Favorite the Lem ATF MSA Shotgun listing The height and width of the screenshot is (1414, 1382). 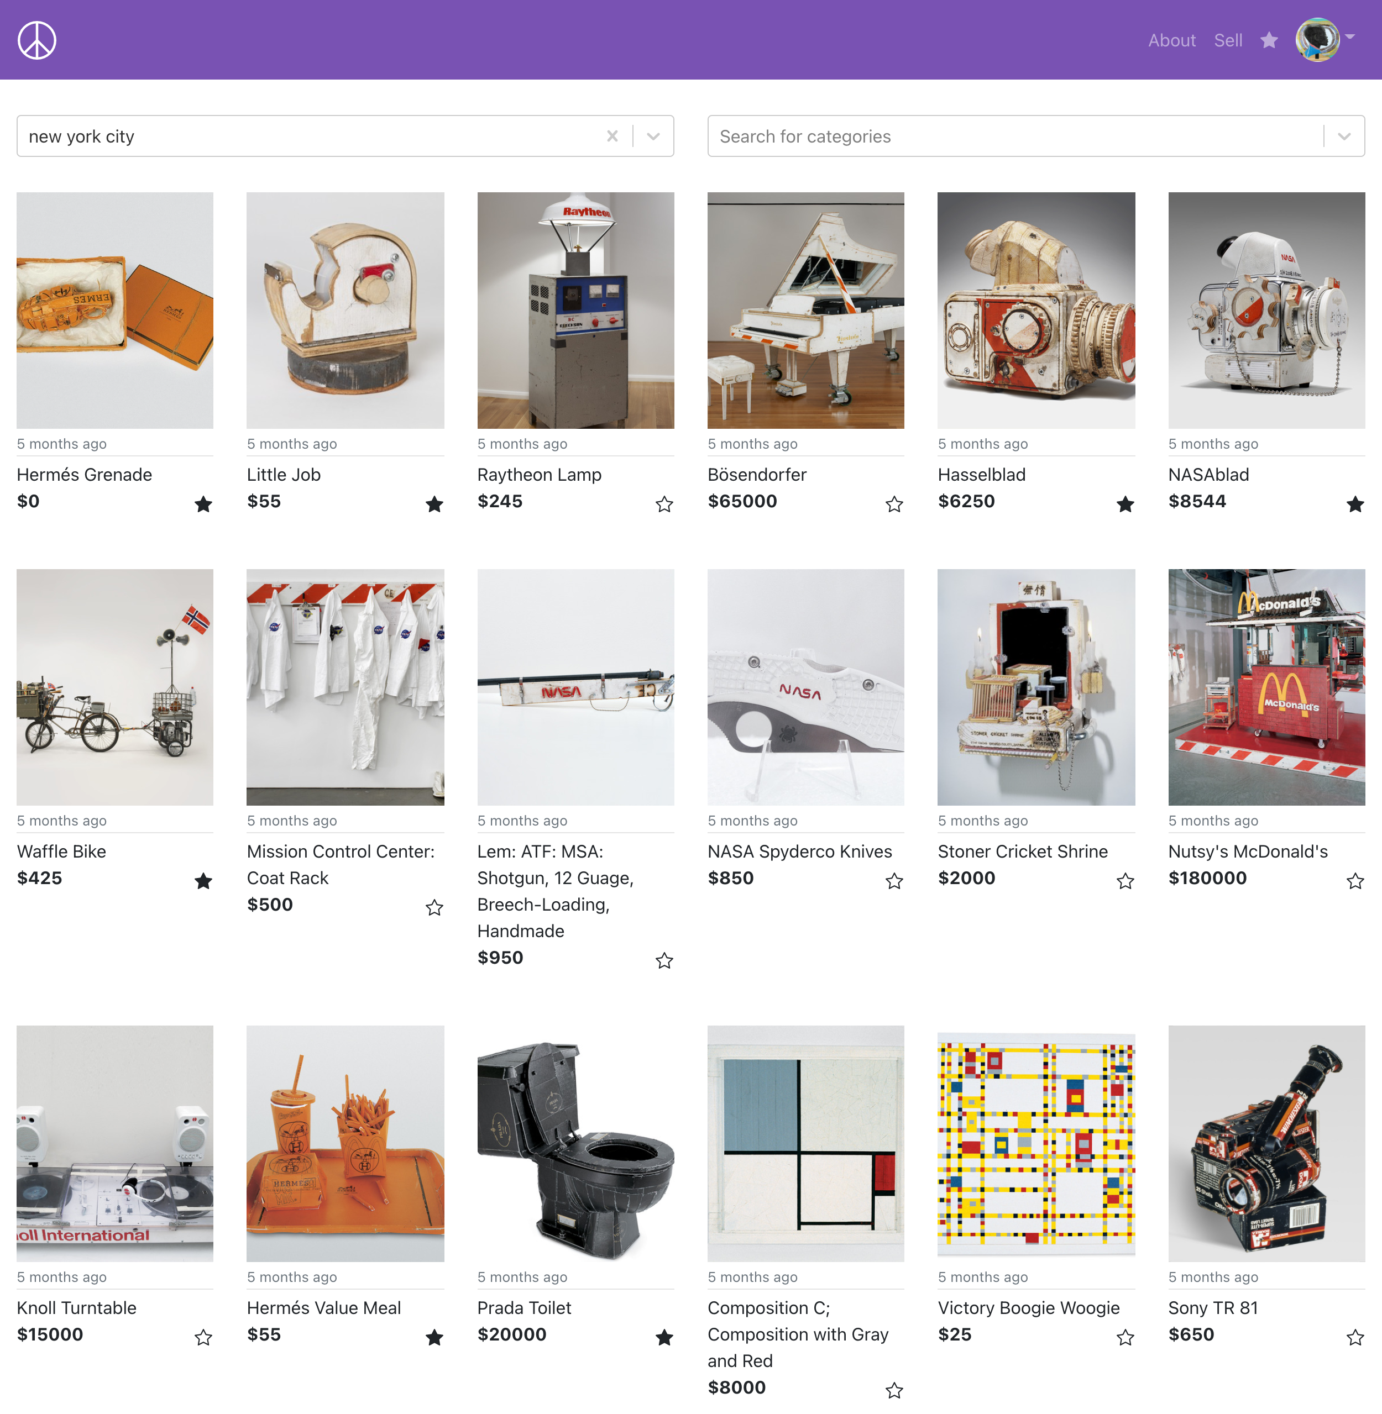coord(664,960)
